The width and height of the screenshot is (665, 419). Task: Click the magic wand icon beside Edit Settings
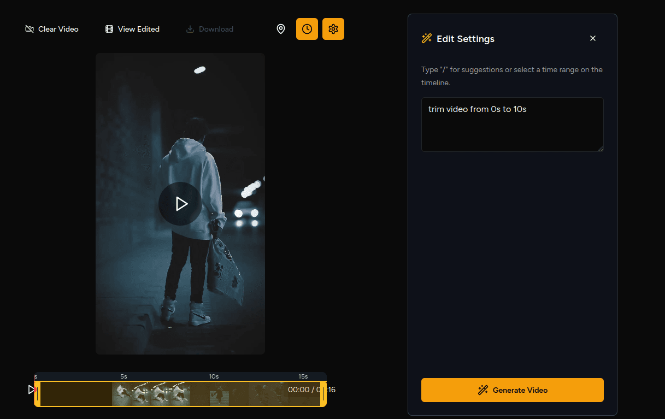(427, 39)
